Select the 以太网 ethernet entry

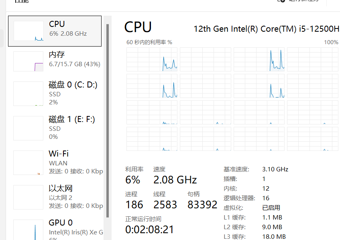pos(55,197)
